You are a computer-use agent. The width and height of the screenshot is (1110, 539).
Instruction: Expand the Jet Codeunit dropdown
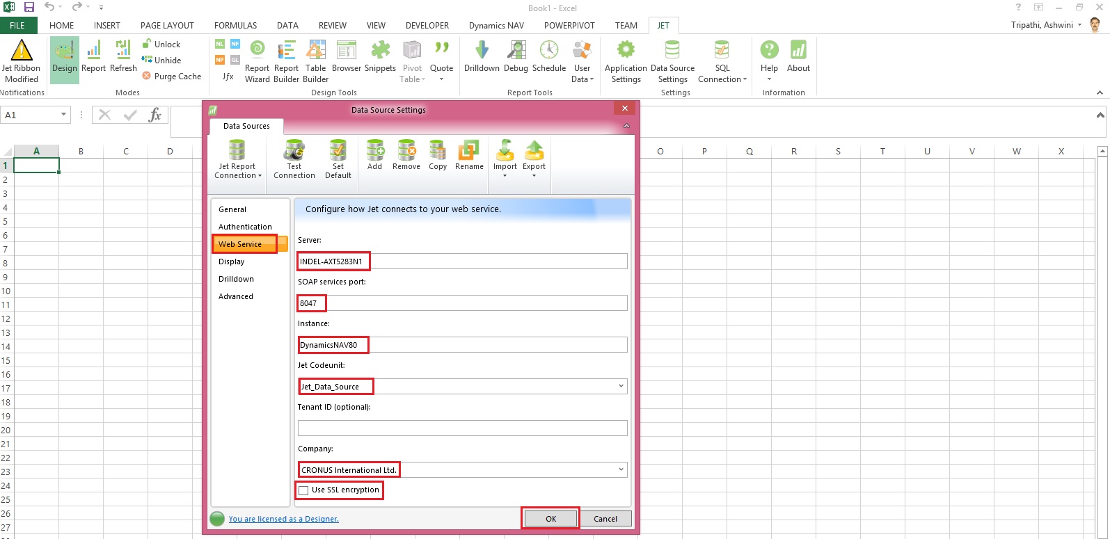(621, 386)
